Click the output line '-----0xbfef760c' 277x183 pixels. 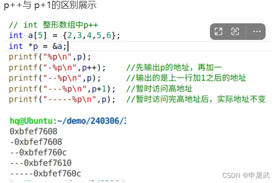46,173
